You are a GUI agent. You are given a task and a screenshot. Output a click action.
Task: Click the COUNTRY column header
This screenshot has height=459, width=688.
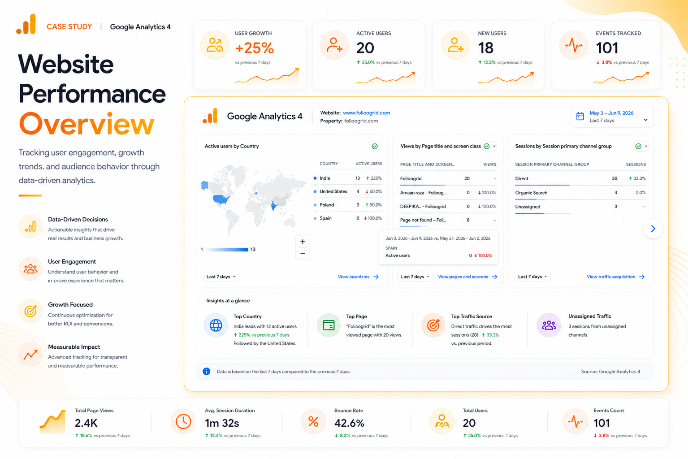[329, 164]
